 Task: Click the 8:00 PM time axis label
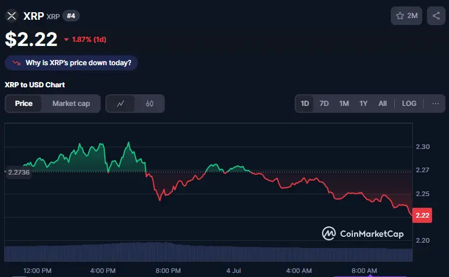(168, 271)
